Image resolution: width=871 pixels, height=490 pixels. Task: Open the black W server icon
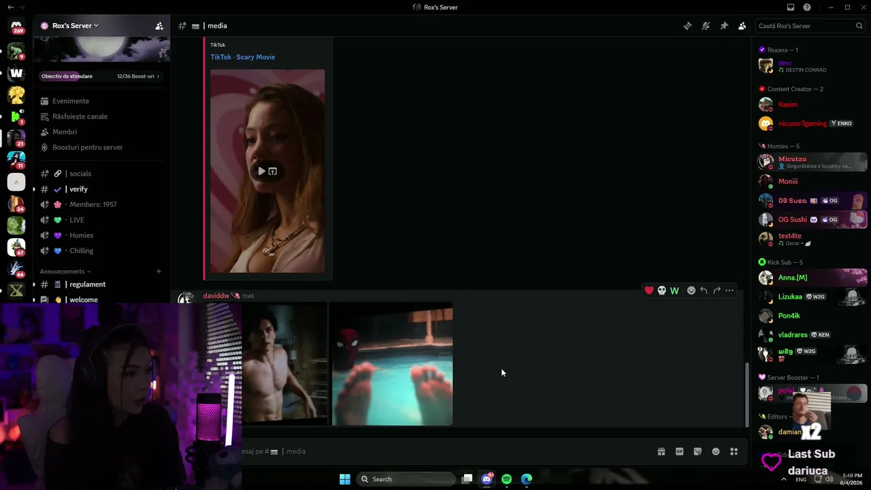(x=16, y=73)
